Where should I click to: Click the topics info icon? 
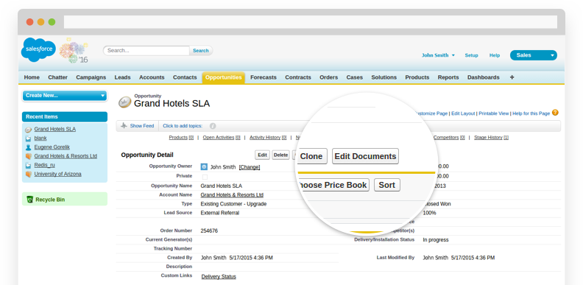pyautogui.click(x=213, y=126)
